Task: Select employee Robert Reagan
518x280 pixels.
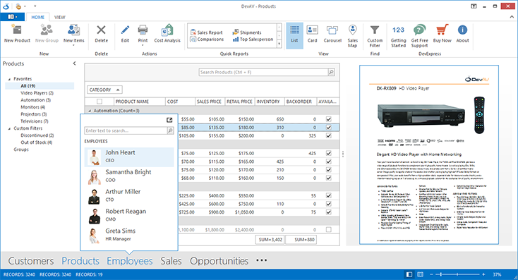Action: pyautogui.click(x=129, y=215)
